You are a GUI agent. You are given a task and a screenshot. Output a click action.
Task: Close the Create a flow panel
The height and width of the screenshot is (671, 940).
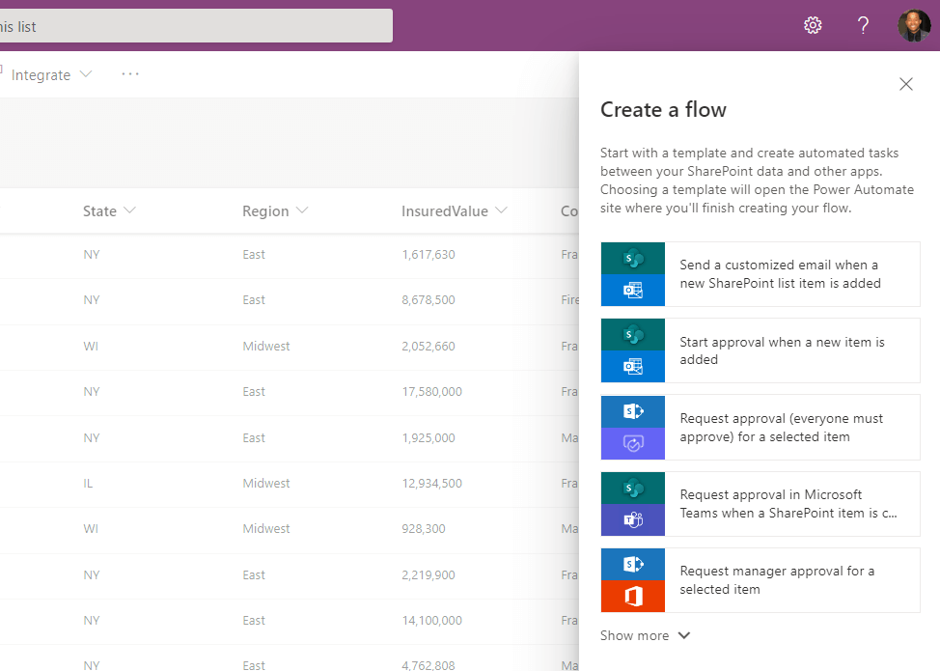tap(906, 84)
